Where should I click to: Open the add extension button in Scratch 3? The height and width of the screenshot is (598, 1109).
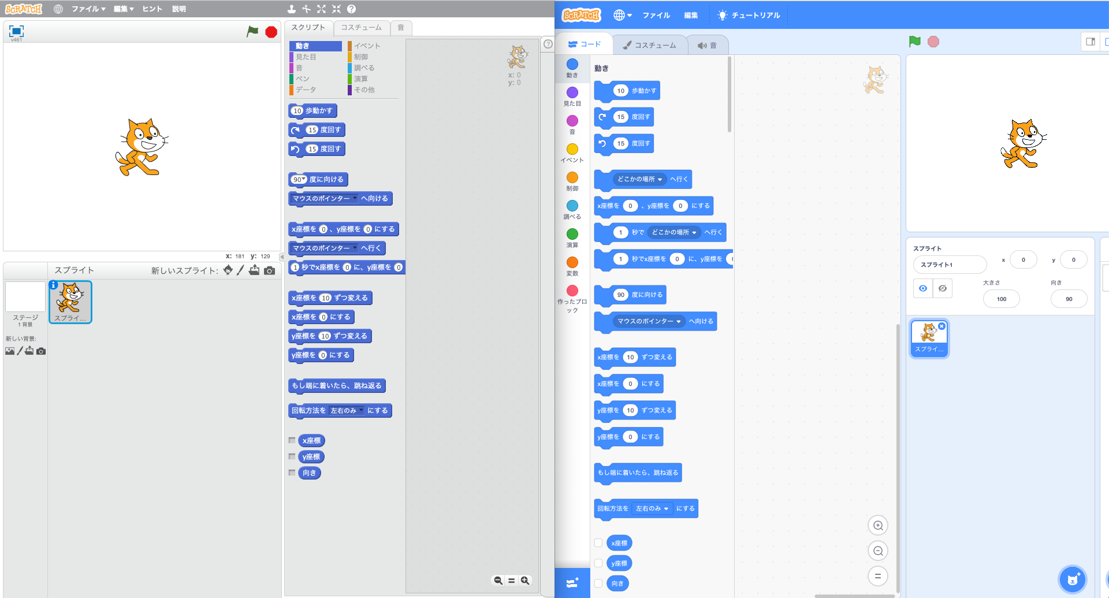[572, 583]
